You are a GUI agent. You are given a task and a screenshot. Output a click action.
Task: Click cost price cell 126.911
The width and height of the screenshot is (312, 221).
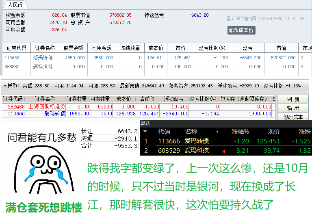tap(156, 58)
